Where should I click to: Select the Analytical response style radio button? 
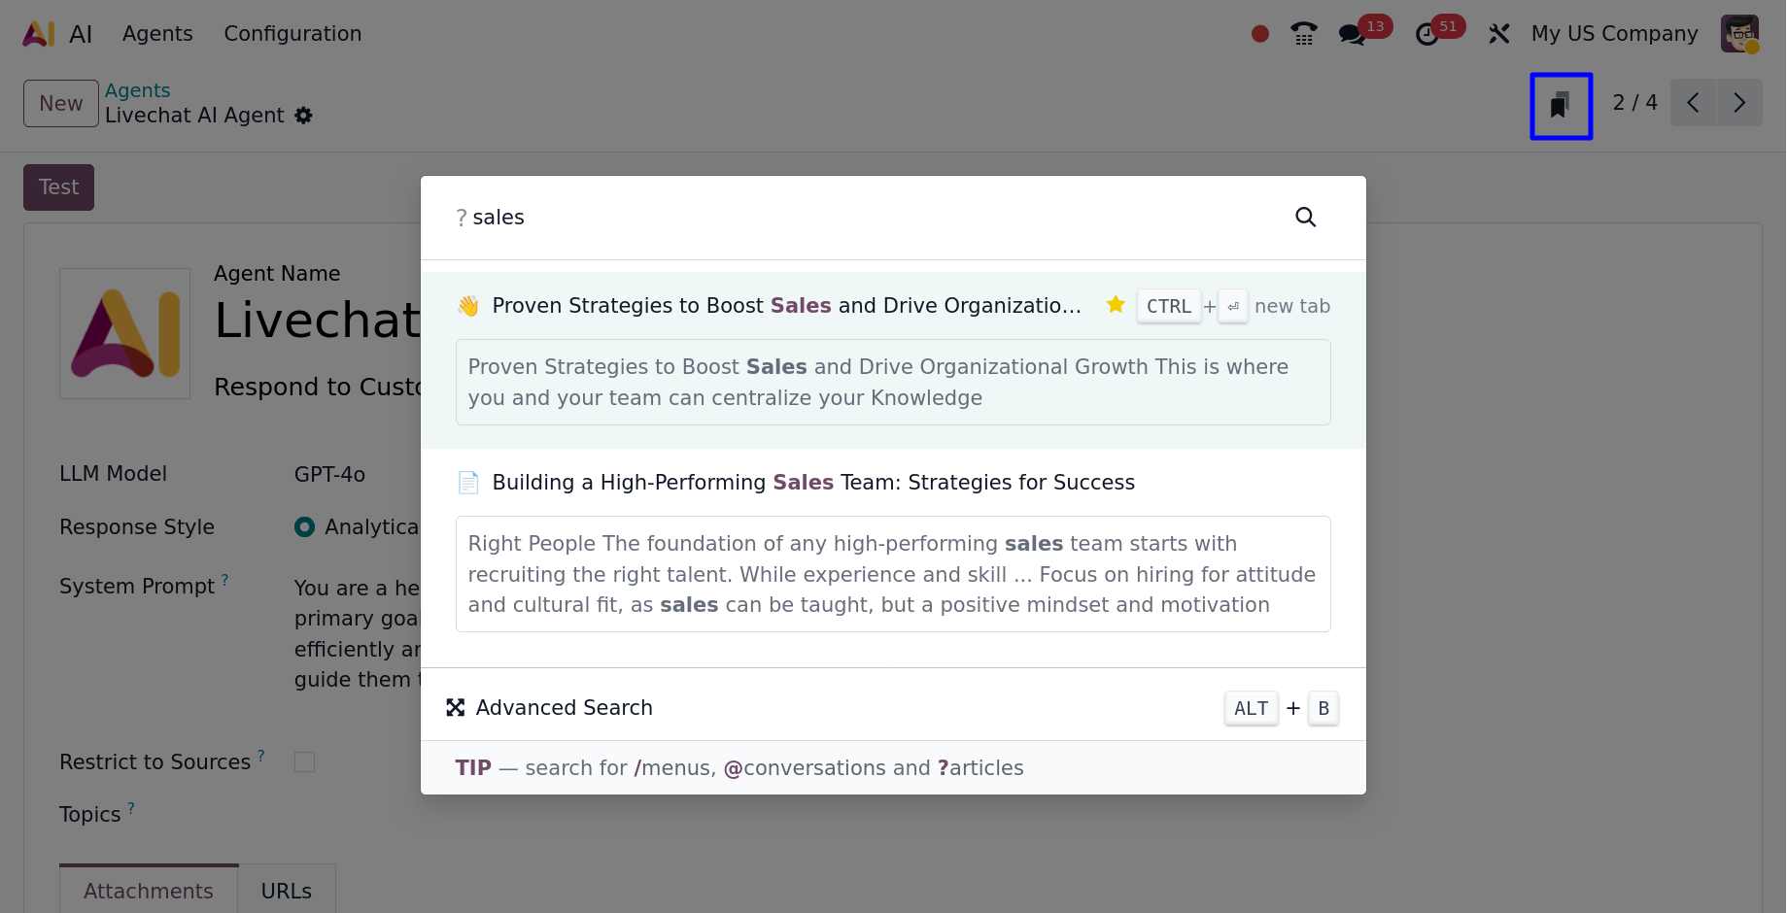[x=304, y=527]
